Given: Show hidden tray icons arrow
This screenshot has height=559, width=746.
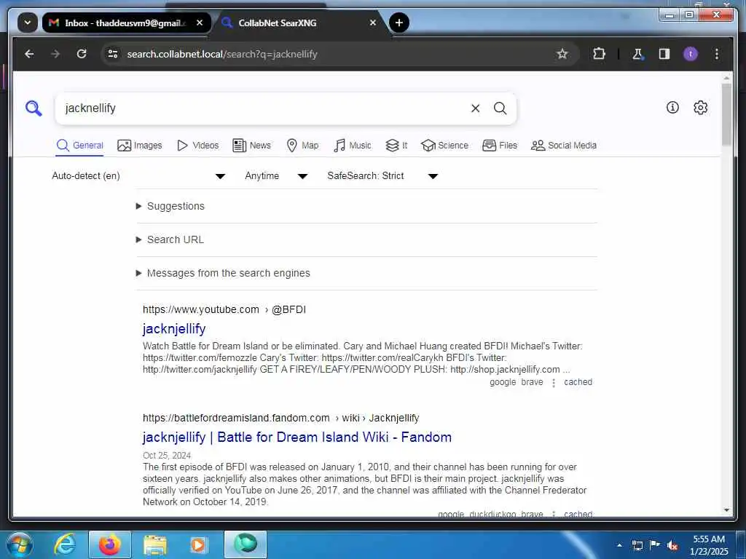Looking at the screenshot, I should pyautogui.click(x=619, y=545).
